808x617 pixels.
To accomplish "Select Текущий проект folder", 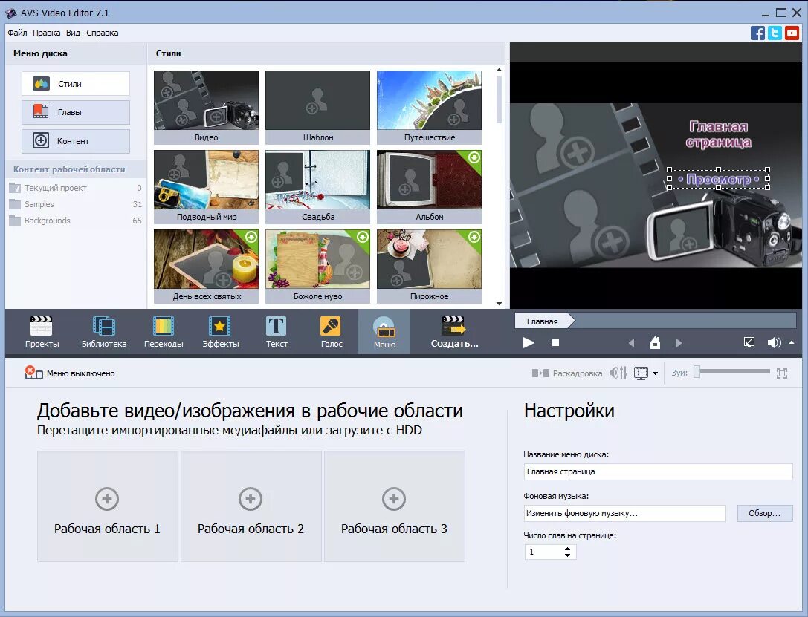I will pos(75,188).
